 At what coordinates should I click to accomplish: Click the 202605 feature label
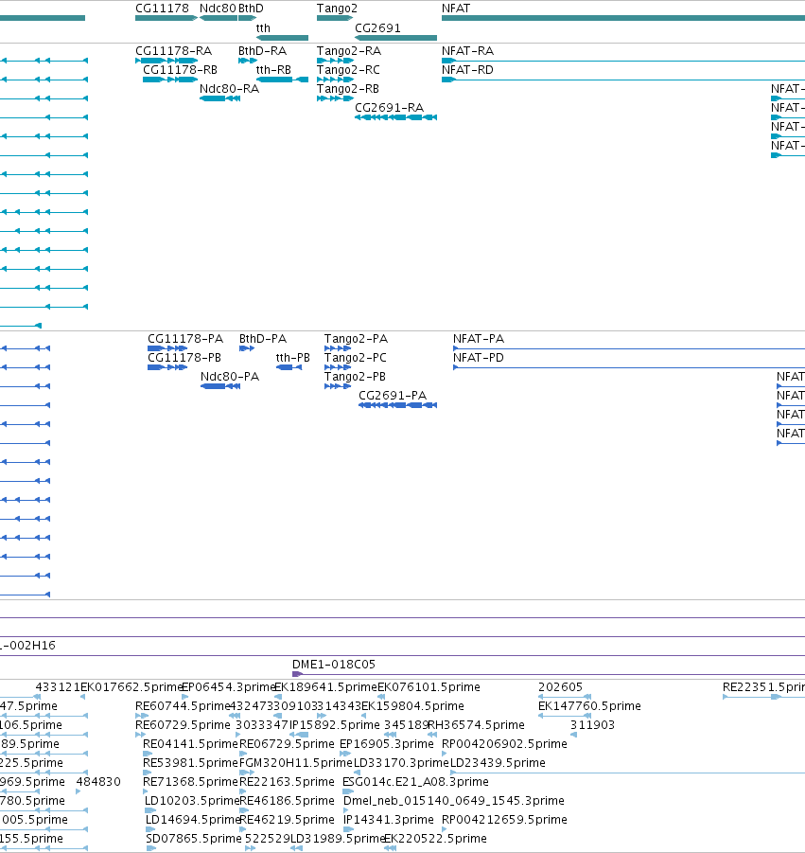[560, 687]
